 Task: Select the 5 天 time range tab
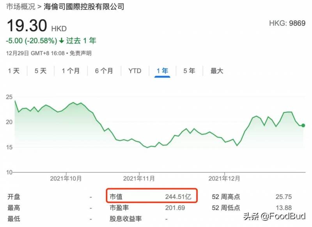tap(41, 71)
